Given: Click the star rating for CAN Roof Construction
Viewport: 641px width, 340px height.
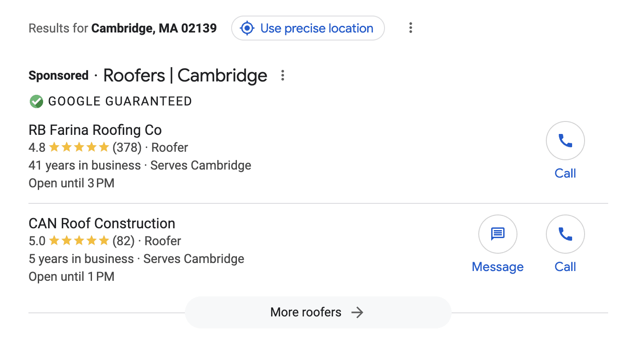Looking at the screenshot, I should point(80,240).
